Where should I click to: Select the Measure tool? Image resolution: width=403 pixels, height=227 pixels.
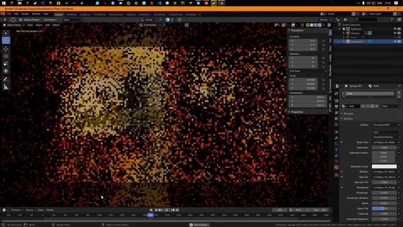point(6,87)
